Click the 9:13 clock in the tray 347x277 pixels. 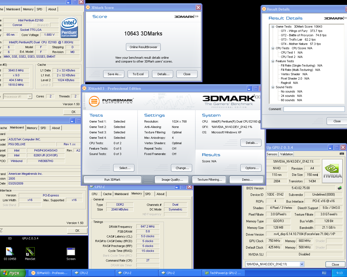pyautogui.click(x=339, y=273)
